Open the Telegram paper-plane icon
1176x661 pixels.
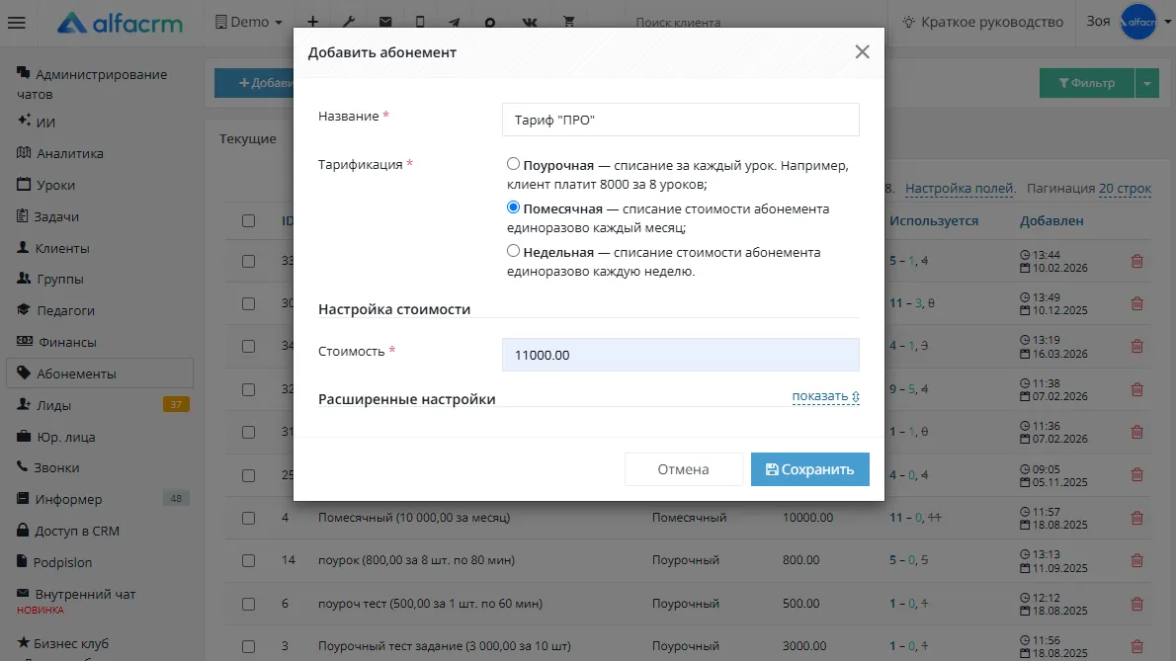pyautogui.click(x=455, y=22)
